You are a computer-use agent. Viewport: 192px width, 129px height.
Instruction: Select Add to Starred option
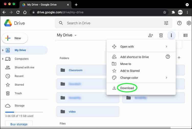[x=141, y=71]
